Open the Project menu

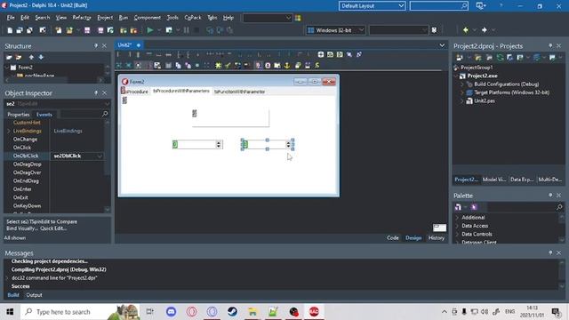(105, 18)
